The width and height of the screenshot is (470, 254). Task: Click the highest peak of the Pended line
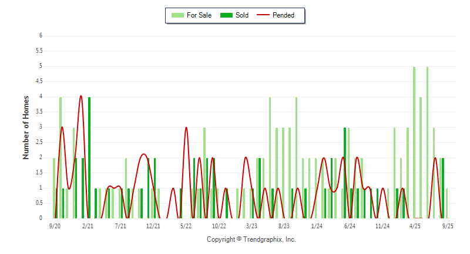pyautogui.click(x=81, y=96)
